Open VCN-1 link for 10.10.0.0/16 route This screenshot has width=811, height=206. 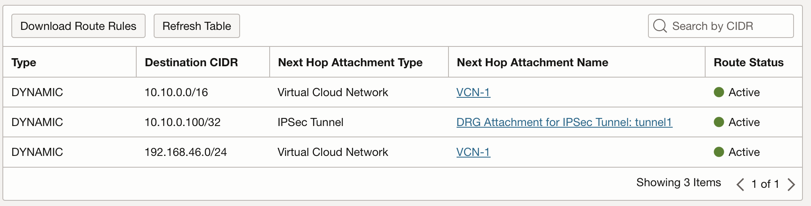(x=473, y=92)
